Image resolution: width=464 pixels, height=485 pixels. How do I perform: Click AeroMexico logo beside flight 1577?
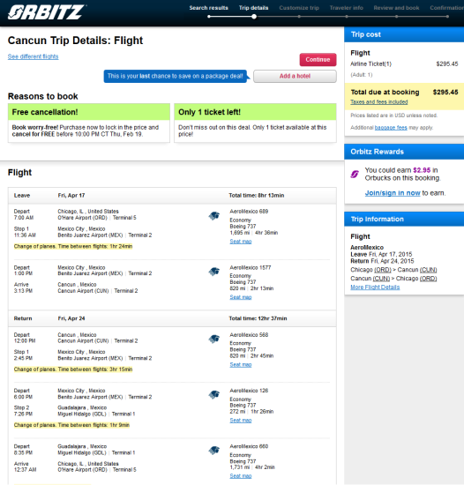tap(213, 272)
